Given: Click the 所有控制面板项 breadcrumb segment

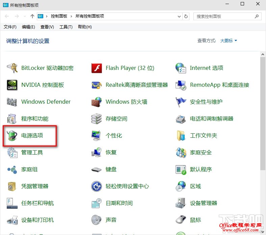Looking at the screenshot, I should pos(90,16).
